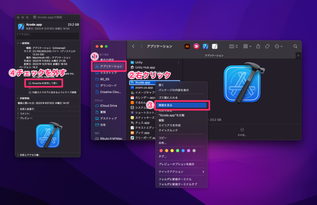Pick the red tag color swatch
Screen dimensions: 317x205
coord(161,150)
